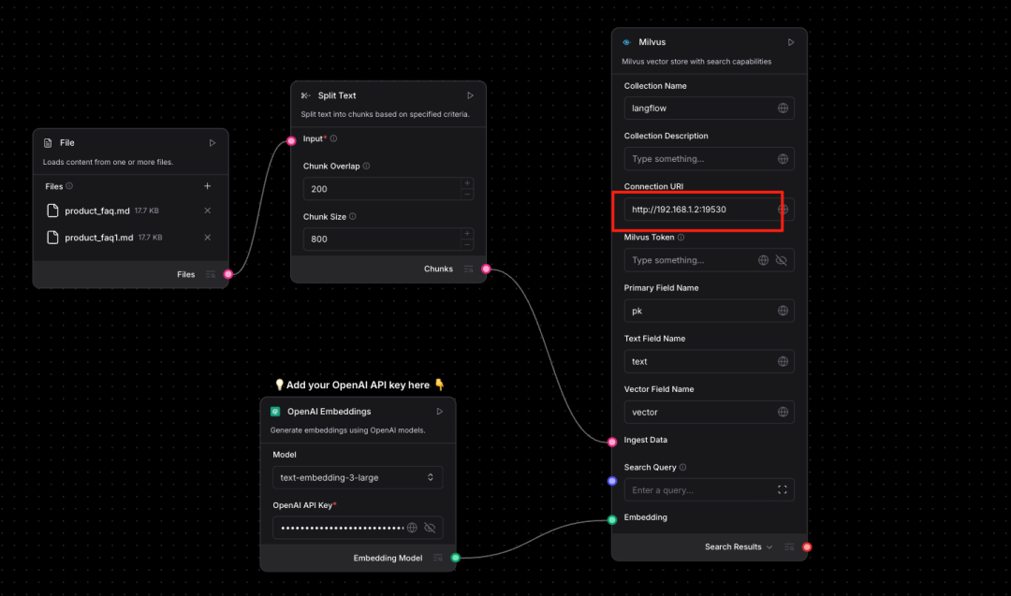Open the Chunk Size info icon
This screenshot has height=596, width=1011.
click(353, 216)
